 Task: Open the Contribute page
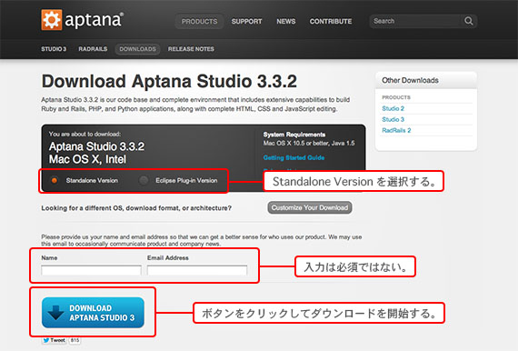(x=331, y=22)
